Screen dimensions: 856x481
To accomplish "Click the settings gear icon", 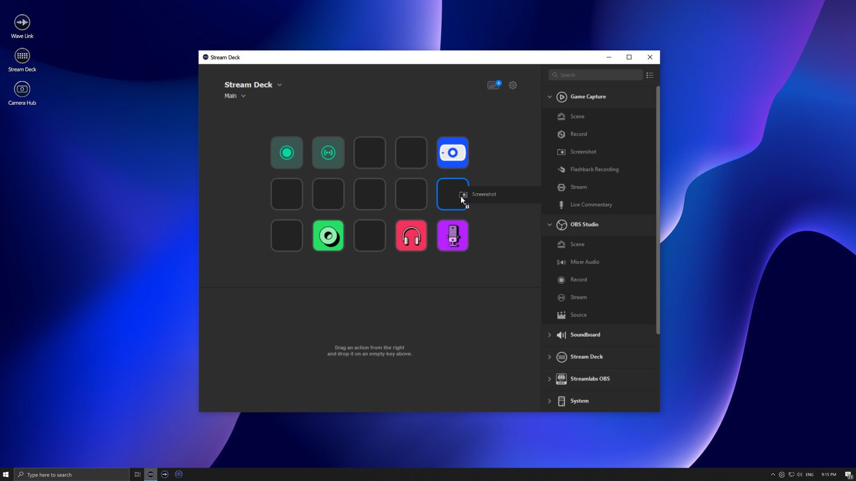I will [x=513, y=85].
